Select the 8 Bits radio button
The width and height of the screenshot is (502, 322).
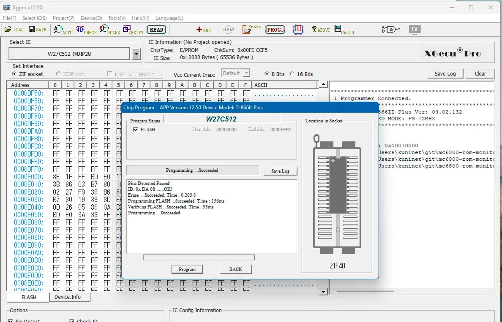coord(267,74)
